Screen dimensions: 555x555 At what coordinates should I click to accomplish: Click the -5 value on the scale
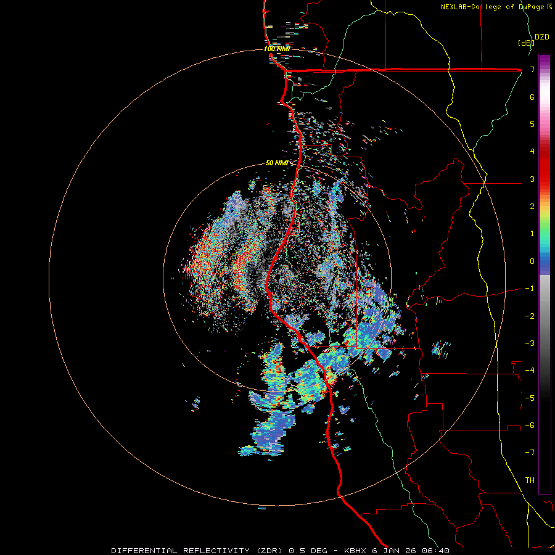[x=530, y=398]
